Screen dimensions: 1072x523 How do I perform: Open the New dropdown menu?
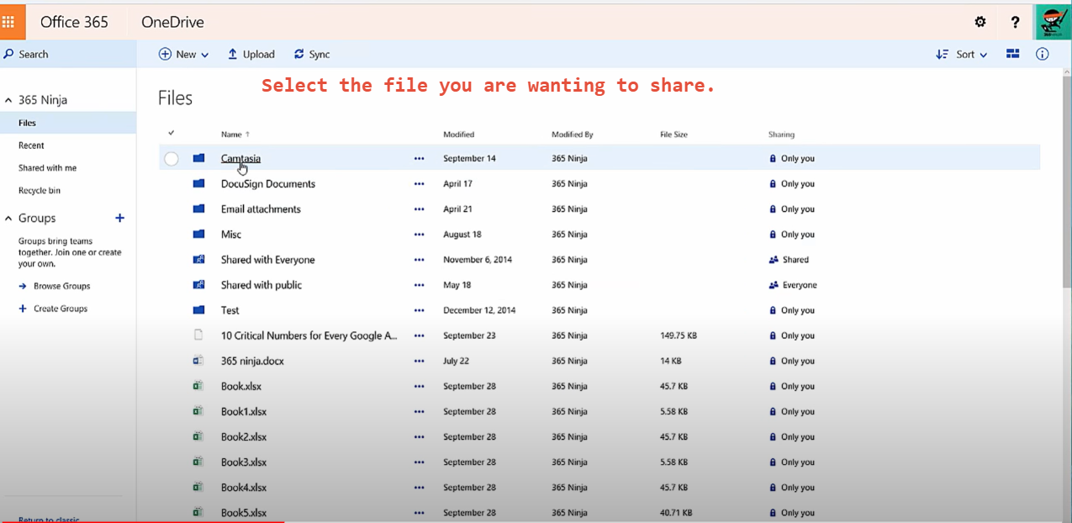184,54
